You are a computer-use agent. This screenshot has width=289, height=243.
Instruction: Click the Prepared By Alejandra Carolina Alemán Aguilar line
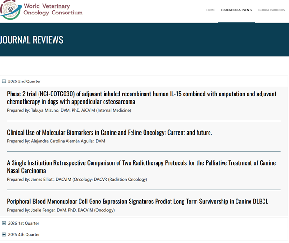(x=55, y=141)
